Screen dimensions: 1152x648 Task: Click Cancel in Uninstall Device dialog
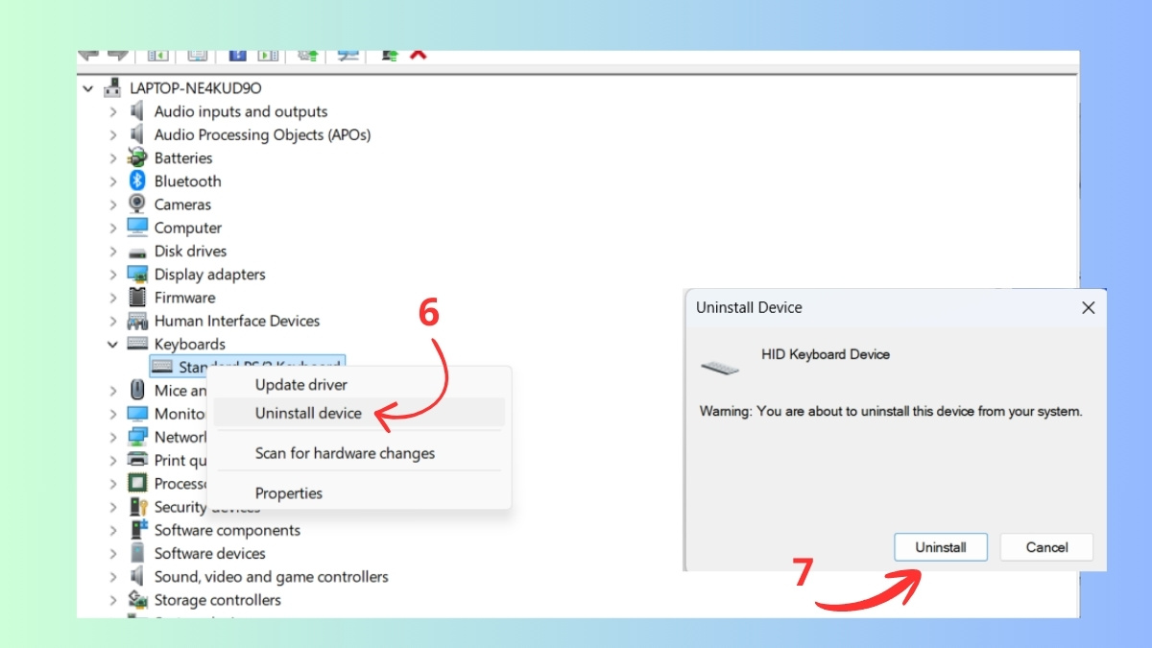pyautogui.click(x=1046, y=547)
